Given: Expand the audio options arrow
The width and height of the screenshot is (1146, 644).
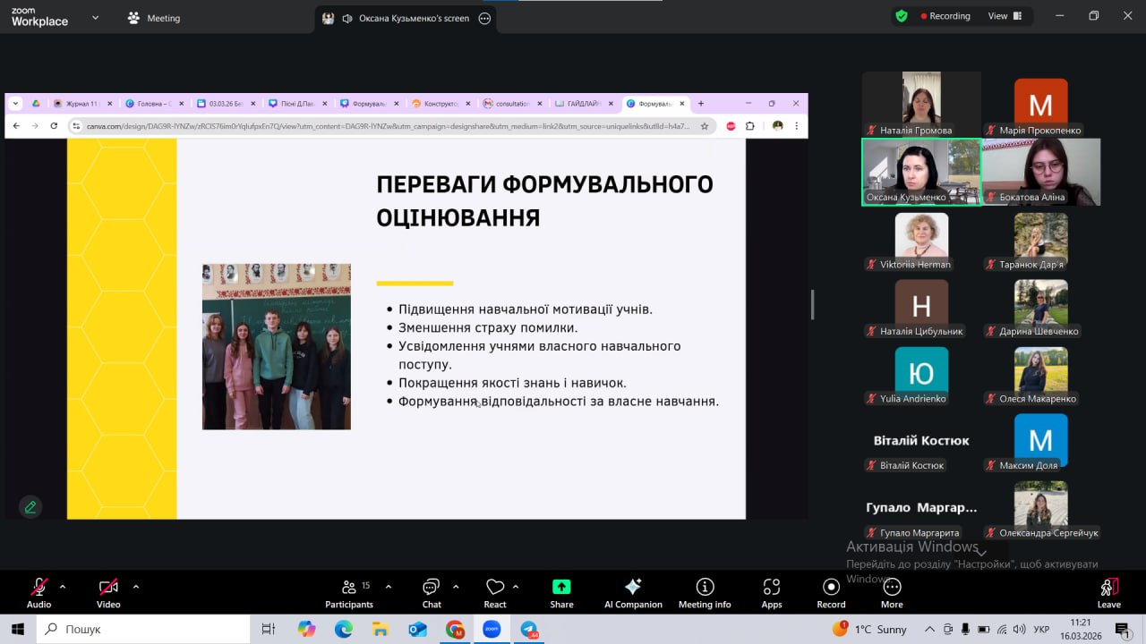Looking at the screenshot, I should pyautogui.click(x=63, y=587).
